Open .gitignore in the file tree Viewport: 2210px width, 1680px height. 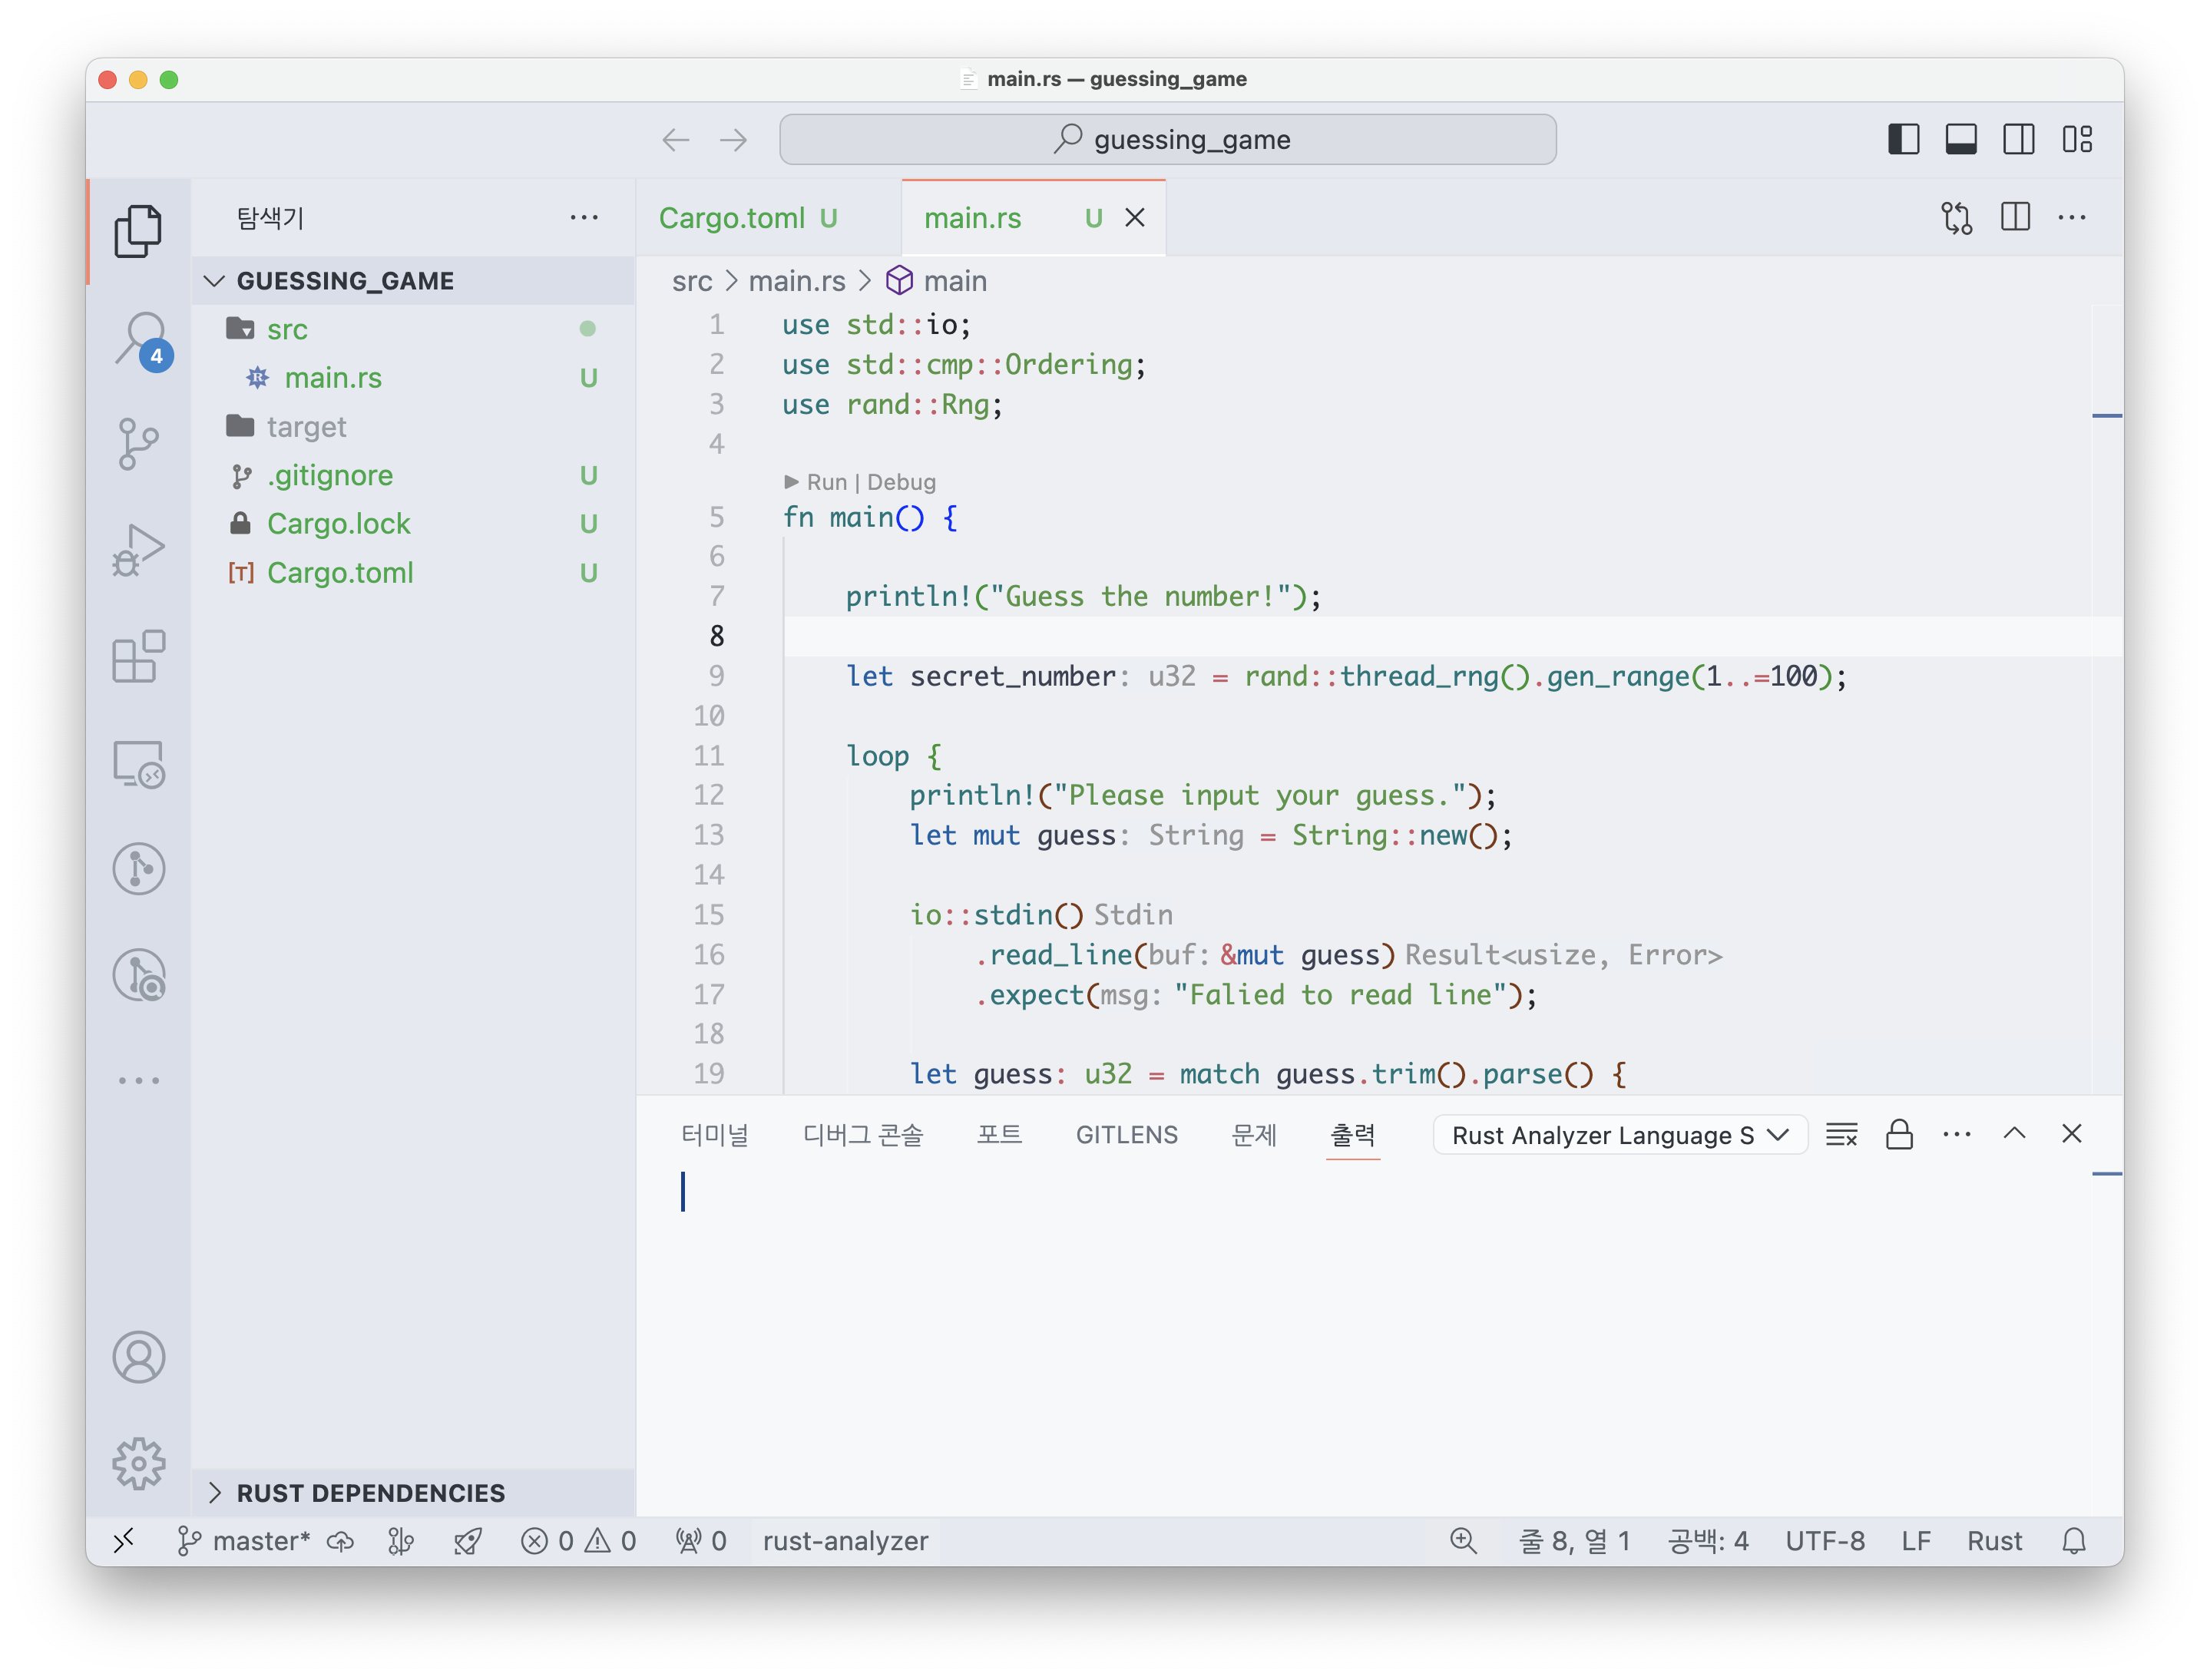[413, 475]
